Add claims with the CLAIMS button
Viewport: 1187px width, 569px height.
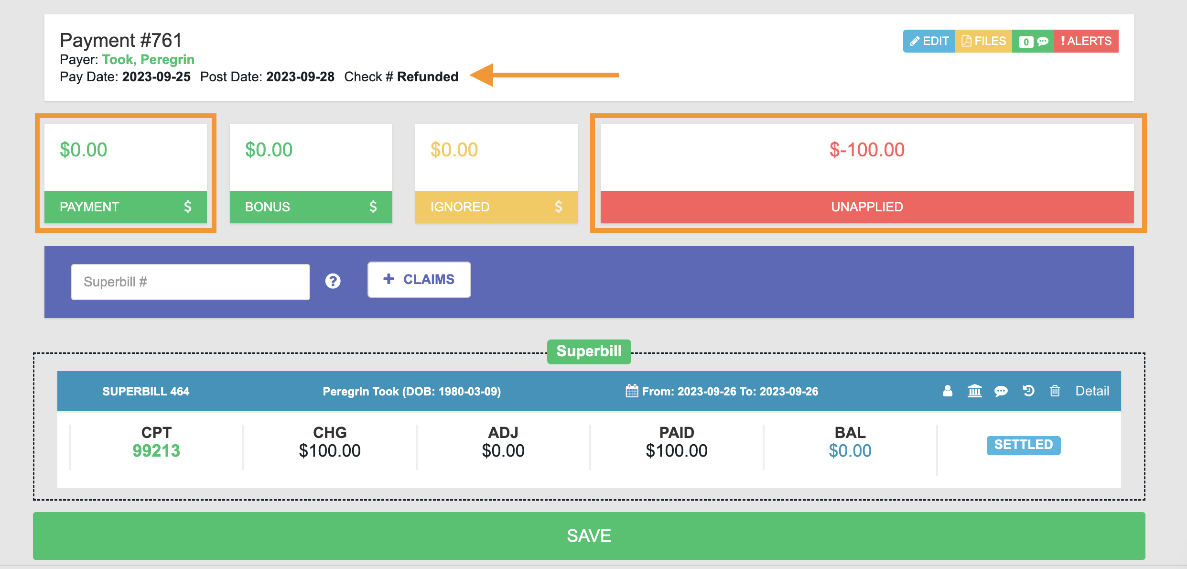click(x=419, y=280)
